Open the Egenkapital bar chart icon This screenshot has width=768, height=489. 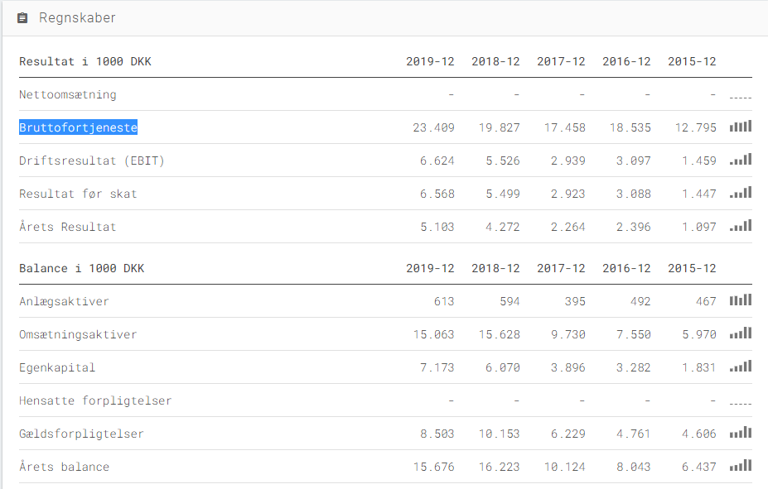coord(741,367)
